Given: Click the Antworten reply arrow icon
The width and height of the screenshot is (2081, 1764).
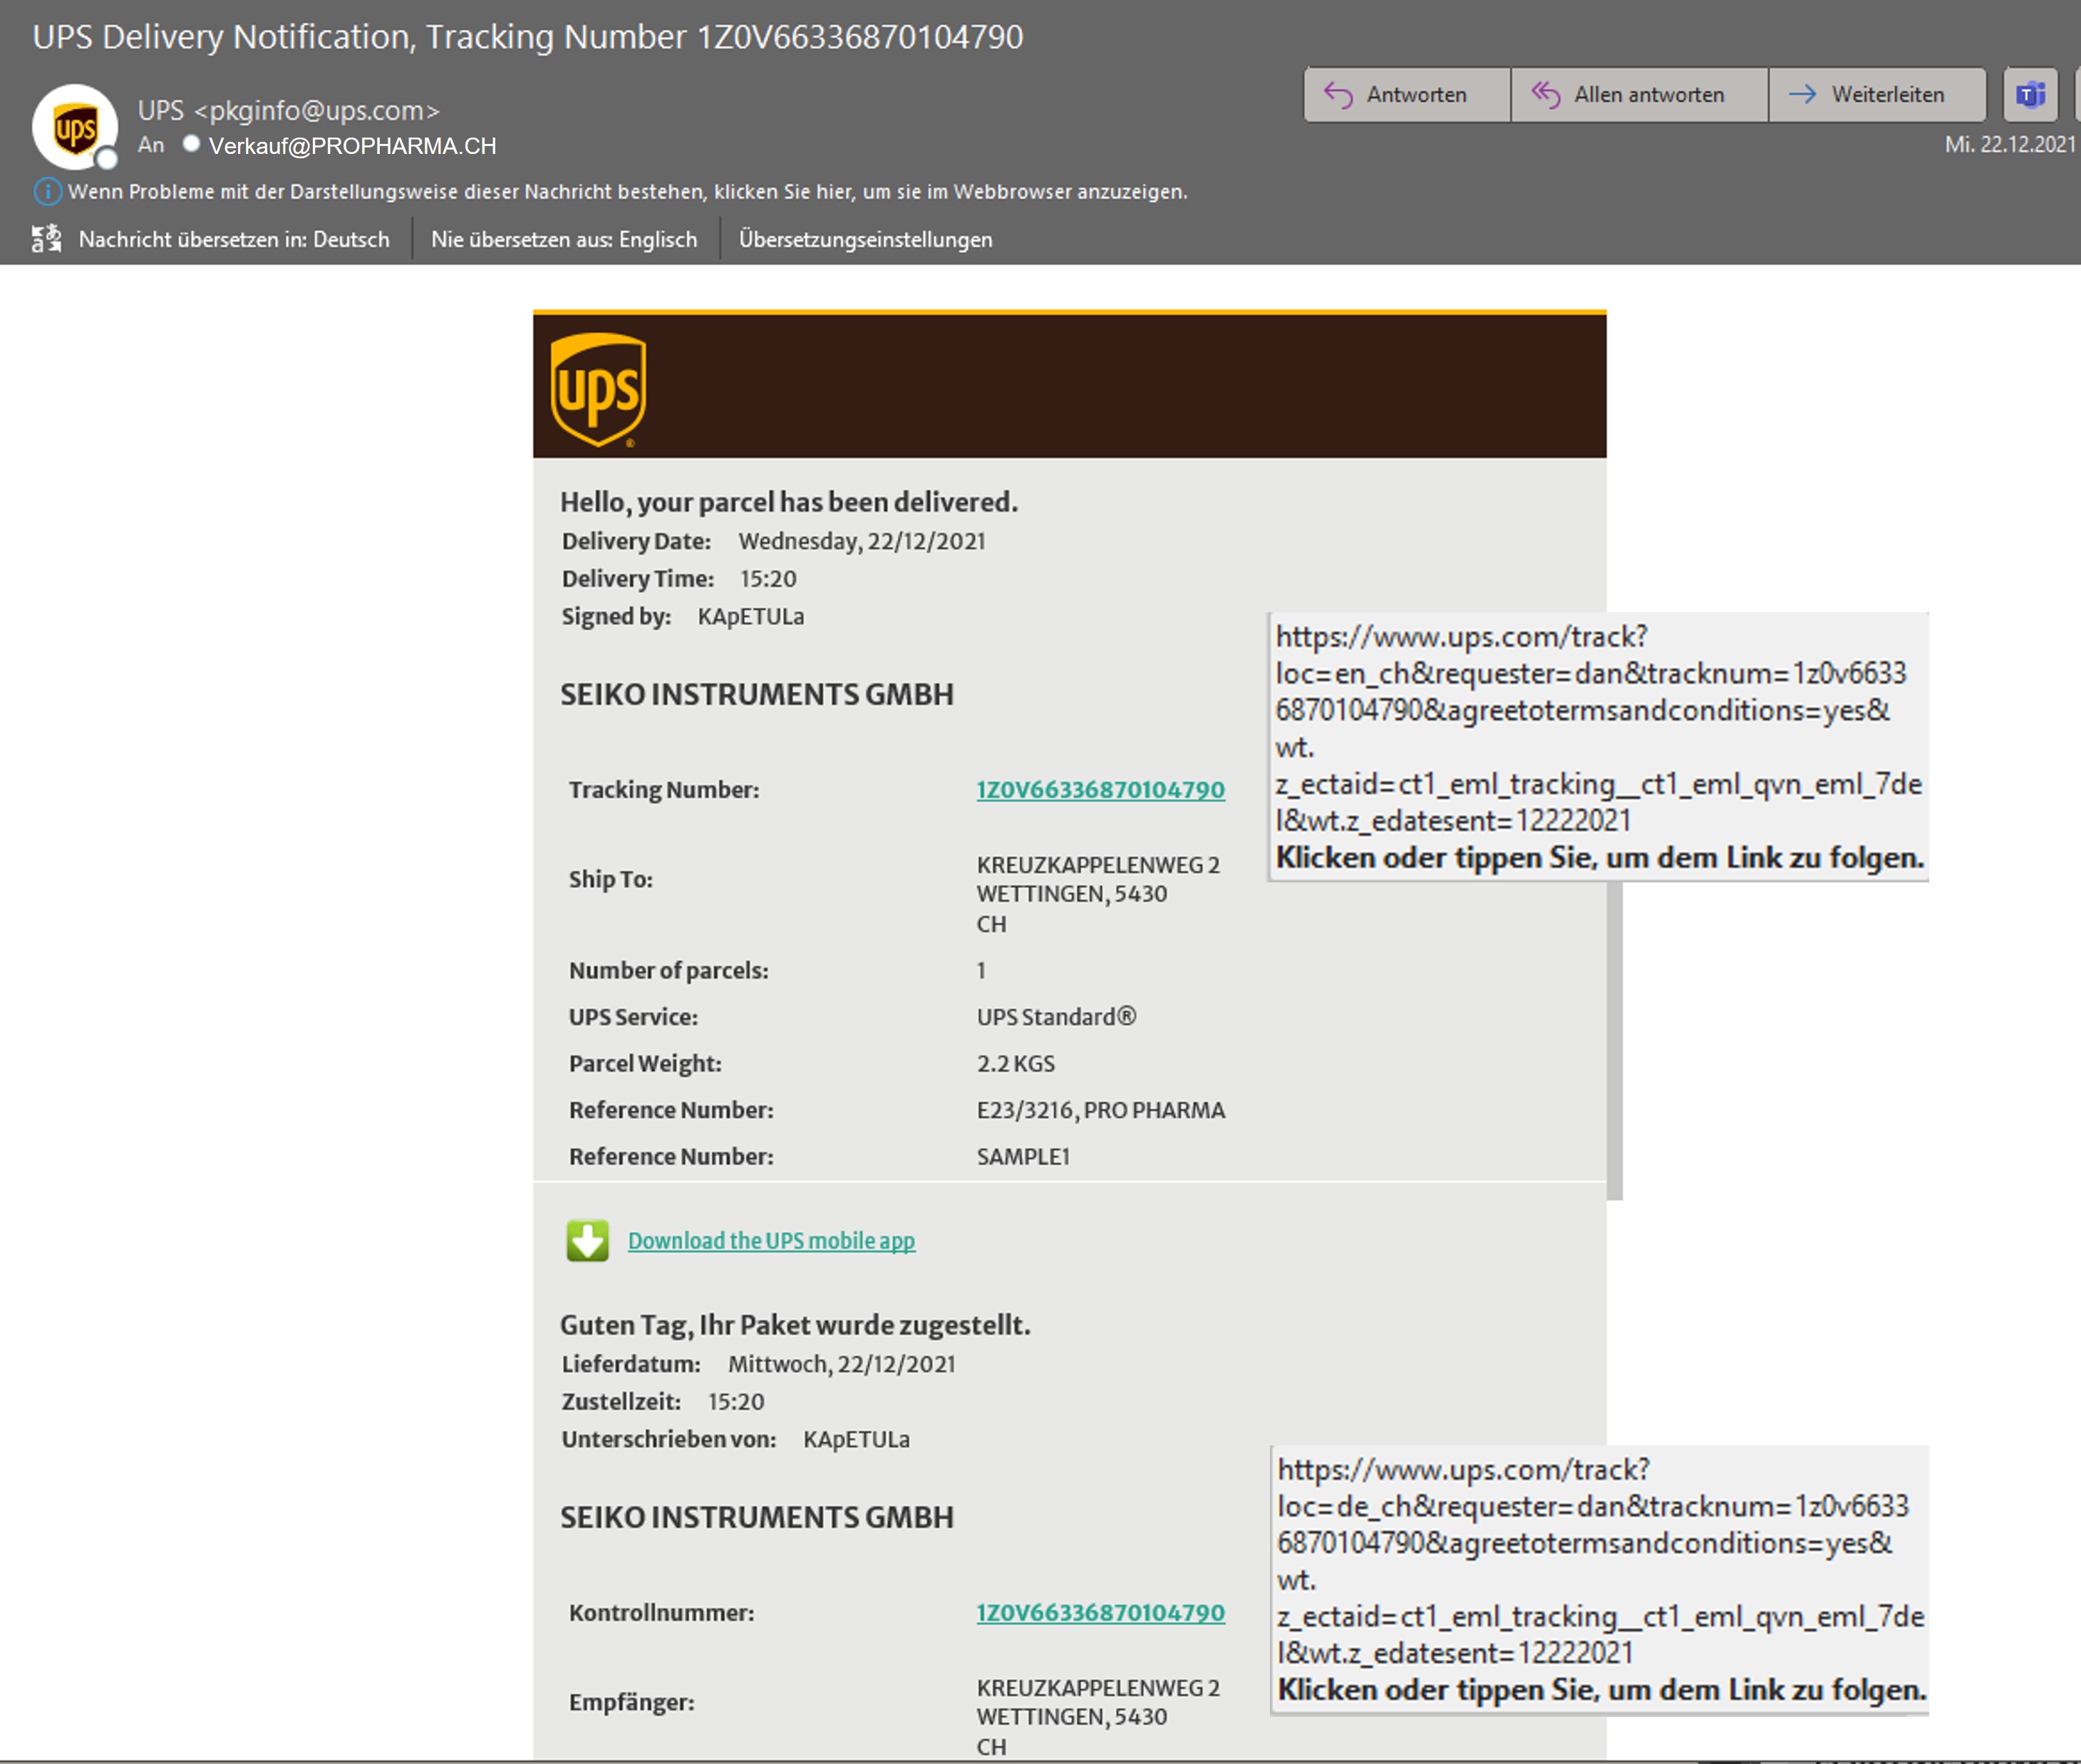Looking at the screenshot, I should (1338, 95).
